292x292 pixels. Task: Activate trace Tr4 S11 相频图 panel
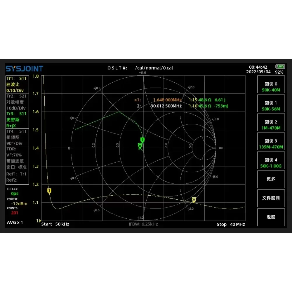point(17,137)
